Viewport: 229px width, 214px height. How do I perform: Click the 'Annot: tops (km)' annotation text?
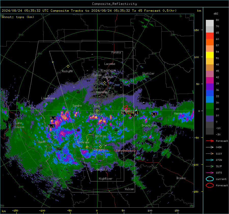click(x=18, y=17)
